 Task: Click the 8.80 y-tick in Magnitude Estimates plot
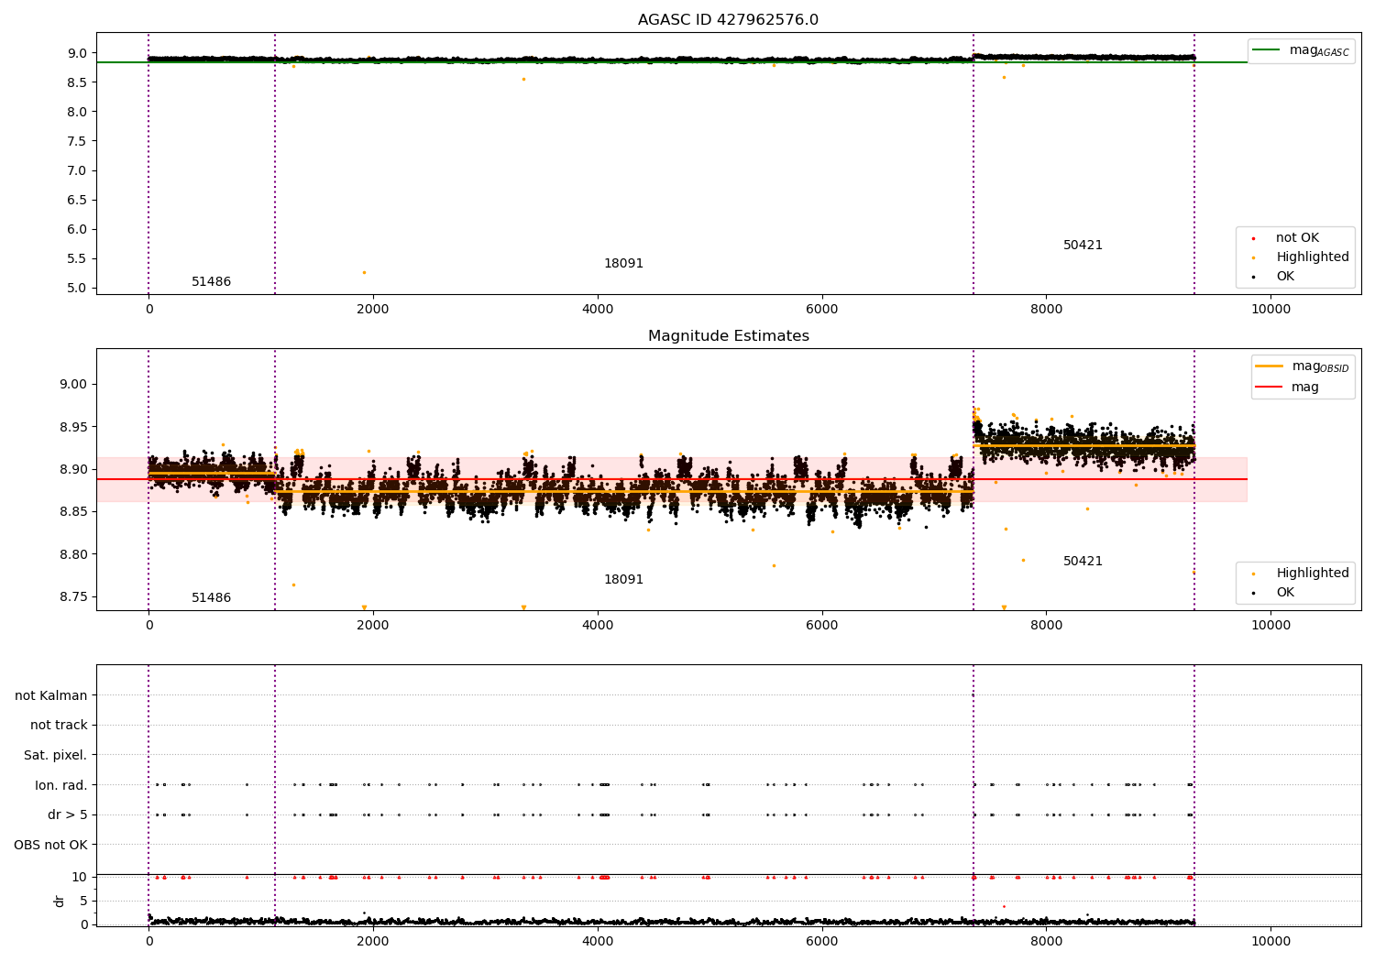(75, 554)
